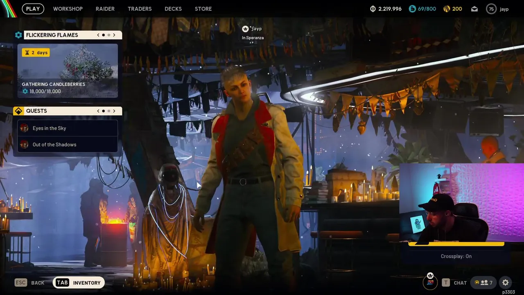Screen dimensions: 524x295
Task: Open the mail inbox icon
Action: (x=474, y=9)
